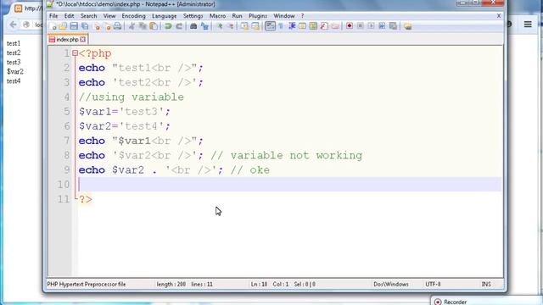Click the Save Recorded Macro icon

[393, 26]
